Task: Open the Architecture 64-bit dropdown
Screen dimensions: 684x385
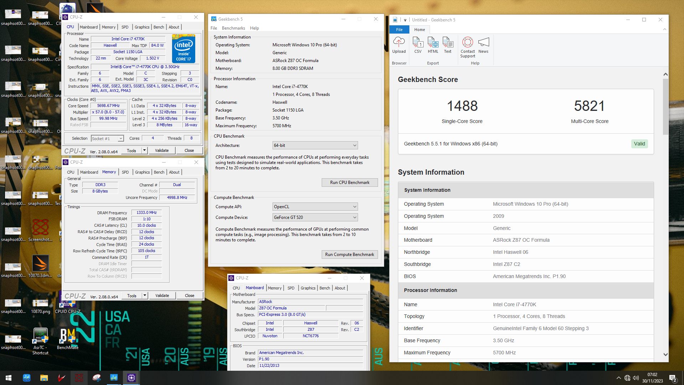Action: coord(315,145)
